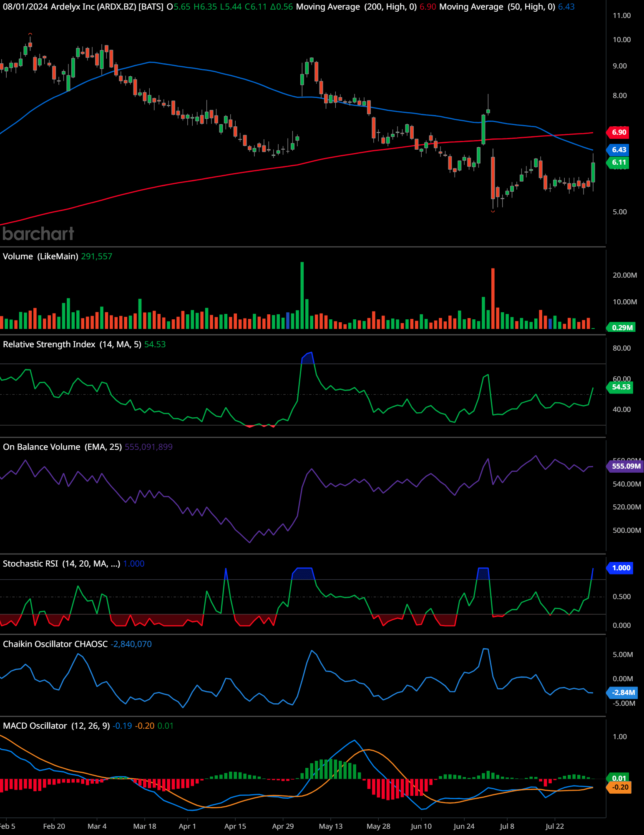This screenshot has width=644, height=835.
Task: Click the Apr 29 date axis label
Action: click(x=283, y=826)
